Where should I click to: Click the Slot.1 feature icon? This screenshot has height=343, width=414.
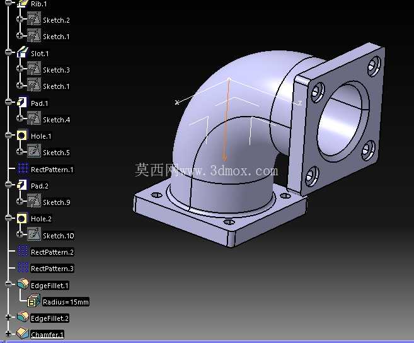coord(23,52)
